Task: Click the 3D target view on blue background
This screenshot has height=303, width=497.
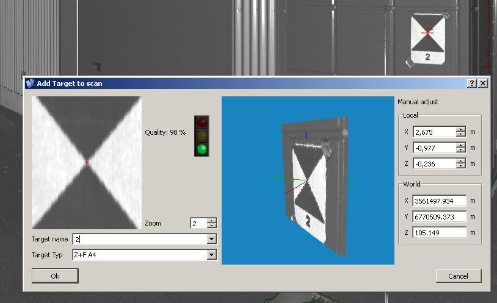Action: tap(308, 180)
